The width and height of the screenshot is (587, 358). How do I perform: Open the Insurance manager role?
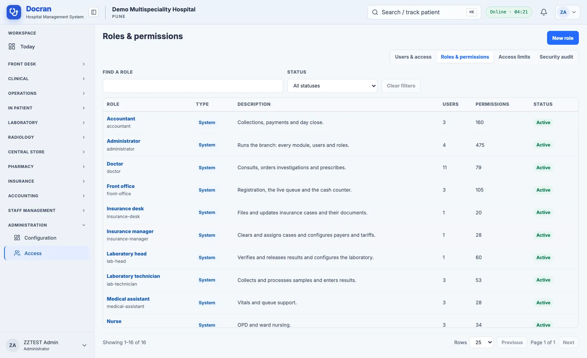tap(130, 232)
